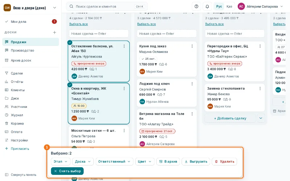Click МК avatar on Замена стеклопакета card

pos(210,106)
